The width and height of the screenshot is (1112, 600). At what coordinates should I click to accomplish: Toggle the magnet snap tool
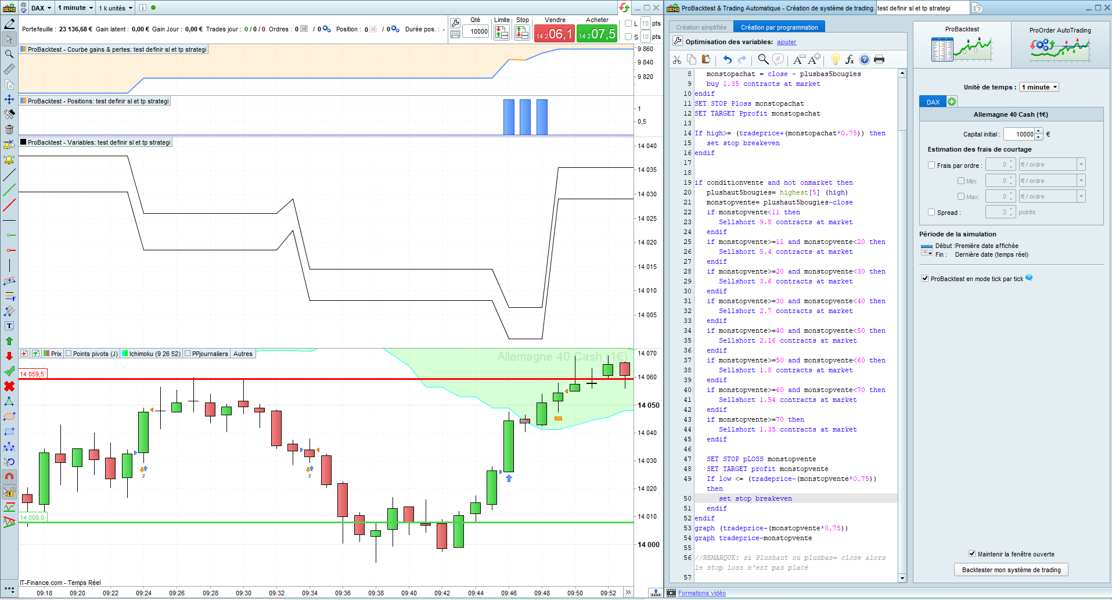click(x=9, y=477)
